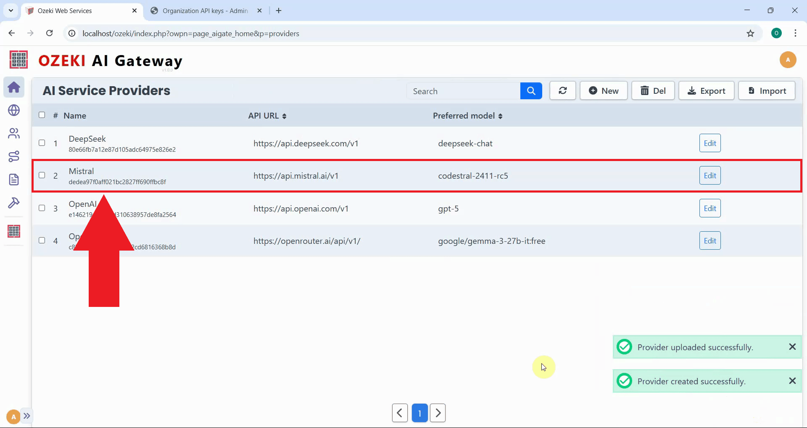Focus the Search input field

click(x=463, y=91)
